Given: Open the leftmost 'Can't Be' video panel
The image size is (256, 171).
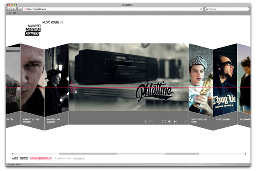Looking at the screenshot, I should [13, 80].
